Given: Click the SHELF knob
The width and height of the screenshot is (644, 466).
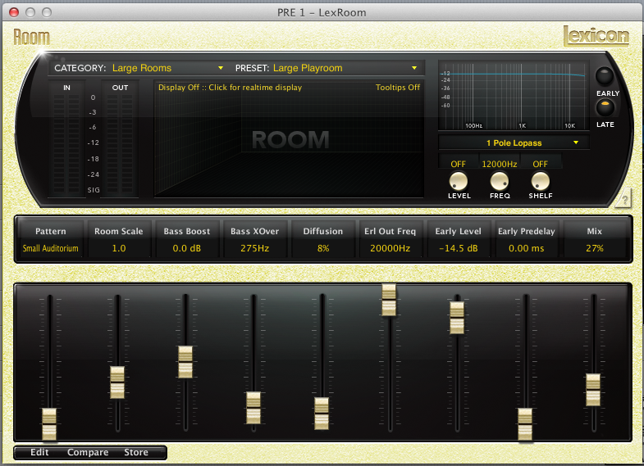Looking at the screenshot, I should click(x=540, y=181).
